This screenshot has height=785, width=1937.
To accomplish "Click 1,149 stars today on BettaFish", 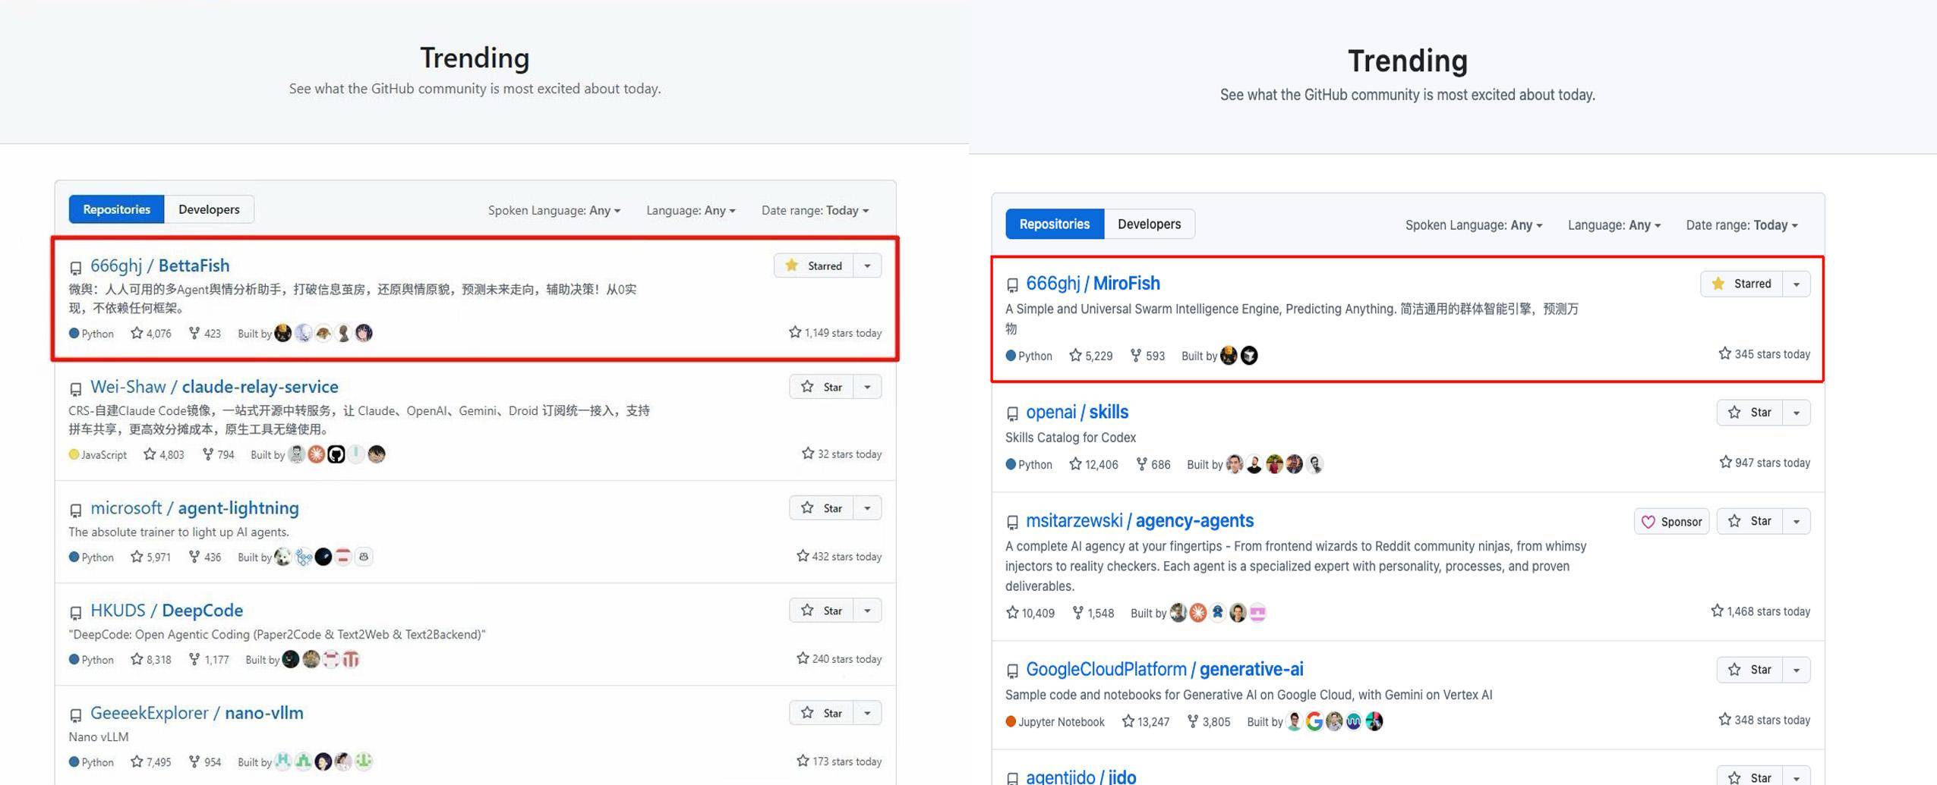I will coord(835,333).
